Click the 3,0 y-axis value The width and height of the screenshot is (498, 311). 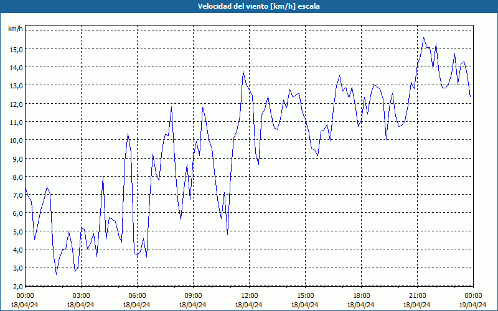(x=17, y=268)
